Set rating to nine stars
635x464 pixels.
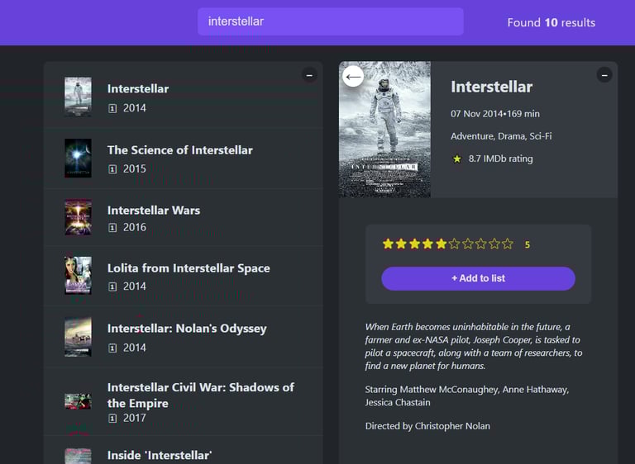[x=494, y=244]
